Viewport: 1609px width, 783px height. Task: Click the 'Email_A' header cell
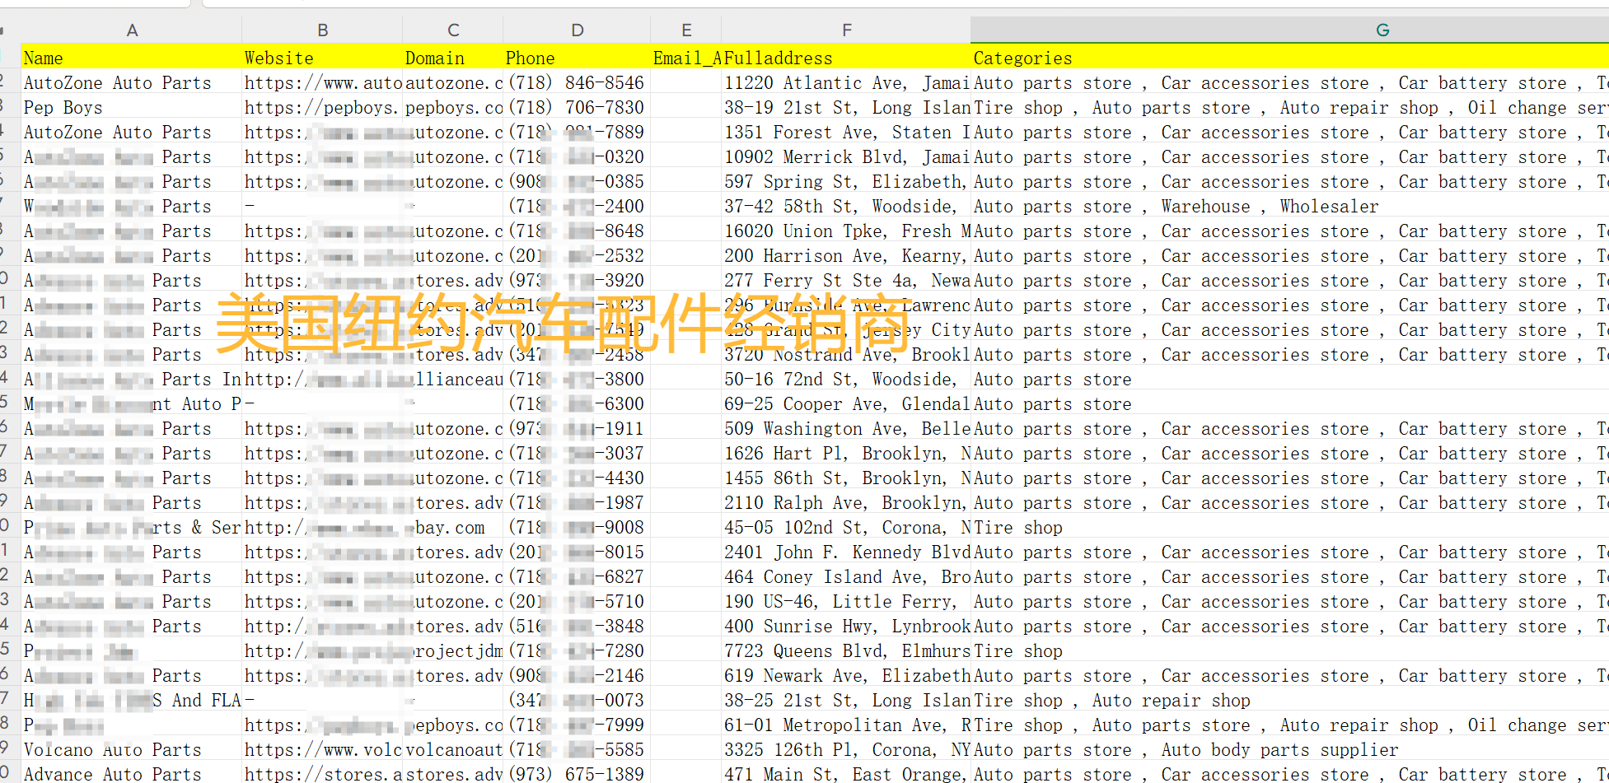[x=686, y=58]
